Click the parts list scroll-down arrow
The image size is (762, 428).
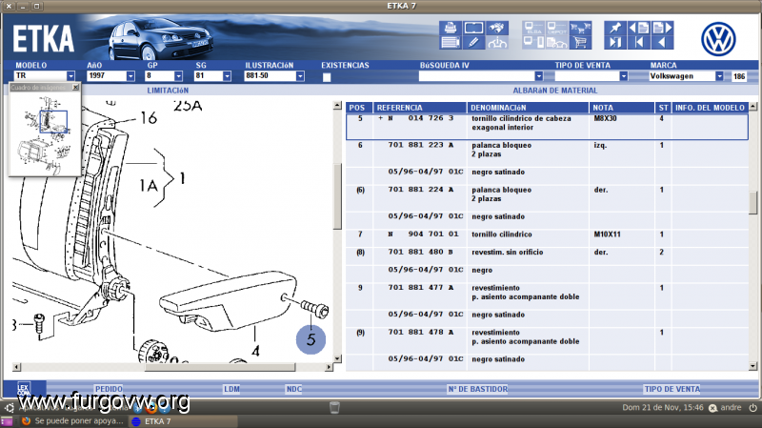[x=753, y=366]
